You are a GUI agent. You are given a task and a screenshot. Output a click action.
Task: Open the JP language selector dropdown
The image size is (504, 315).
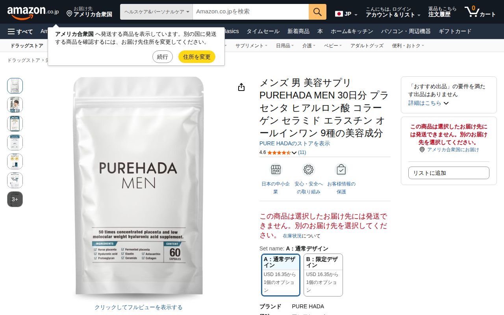(x=346, y=14)
